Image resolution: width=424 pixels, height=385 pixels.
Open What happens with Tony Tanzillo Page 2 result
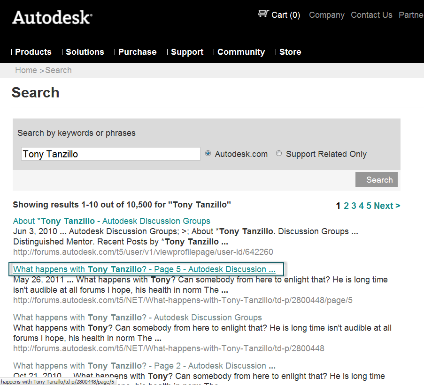[x=145, y=366]
